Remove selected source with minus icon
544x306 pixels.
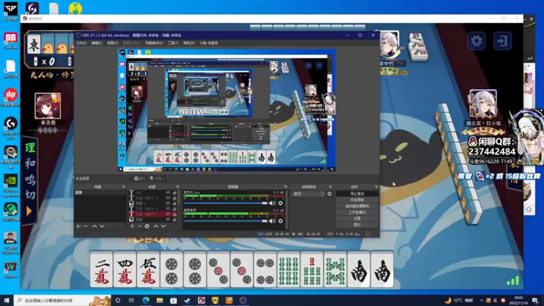pos(139,226)
